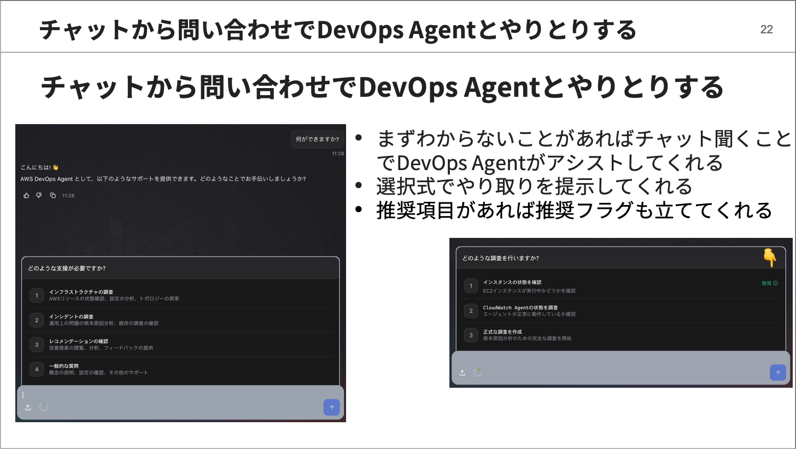Click slide page number 22
Viewport: 796px width, 449px height.
tap(766, 30)
